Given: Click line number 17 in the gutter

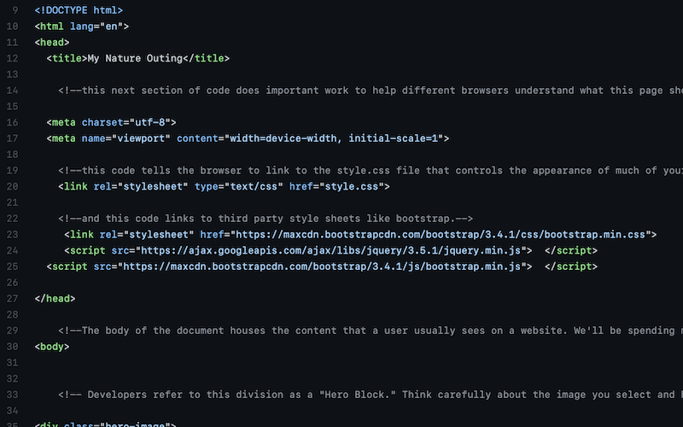Looking at the screenshot, I should [13, 138].
